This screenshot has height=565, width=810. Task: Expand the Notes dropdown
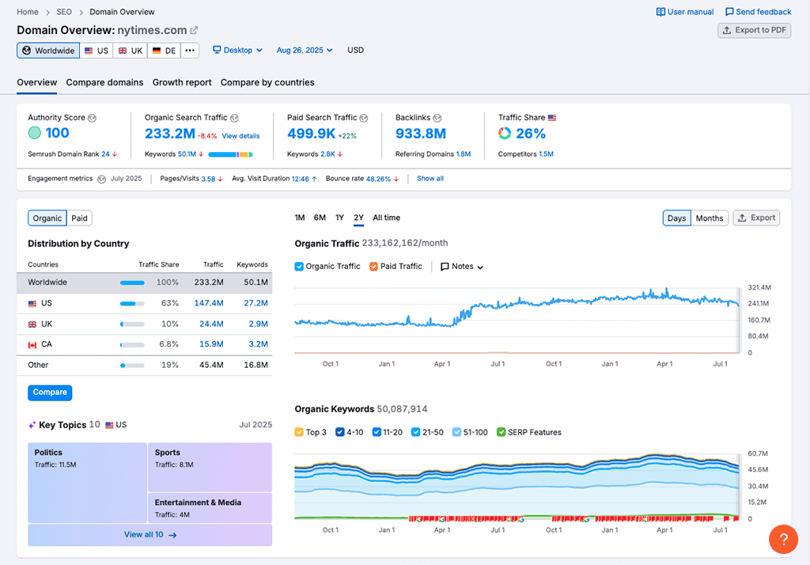tap(462, 267)
